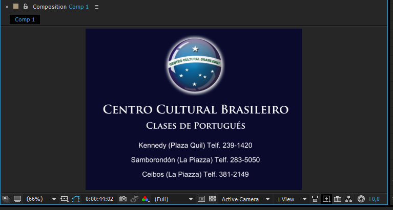Click the Centro Cultural Brasileiro title text
This screenshot has width=393, height=210.
(196, 109)
